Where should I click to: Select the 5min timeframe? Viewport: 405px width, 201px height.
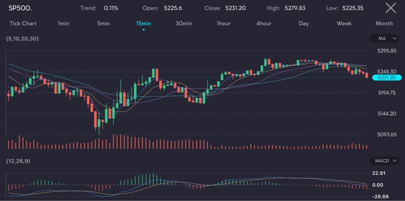point(104,23)
